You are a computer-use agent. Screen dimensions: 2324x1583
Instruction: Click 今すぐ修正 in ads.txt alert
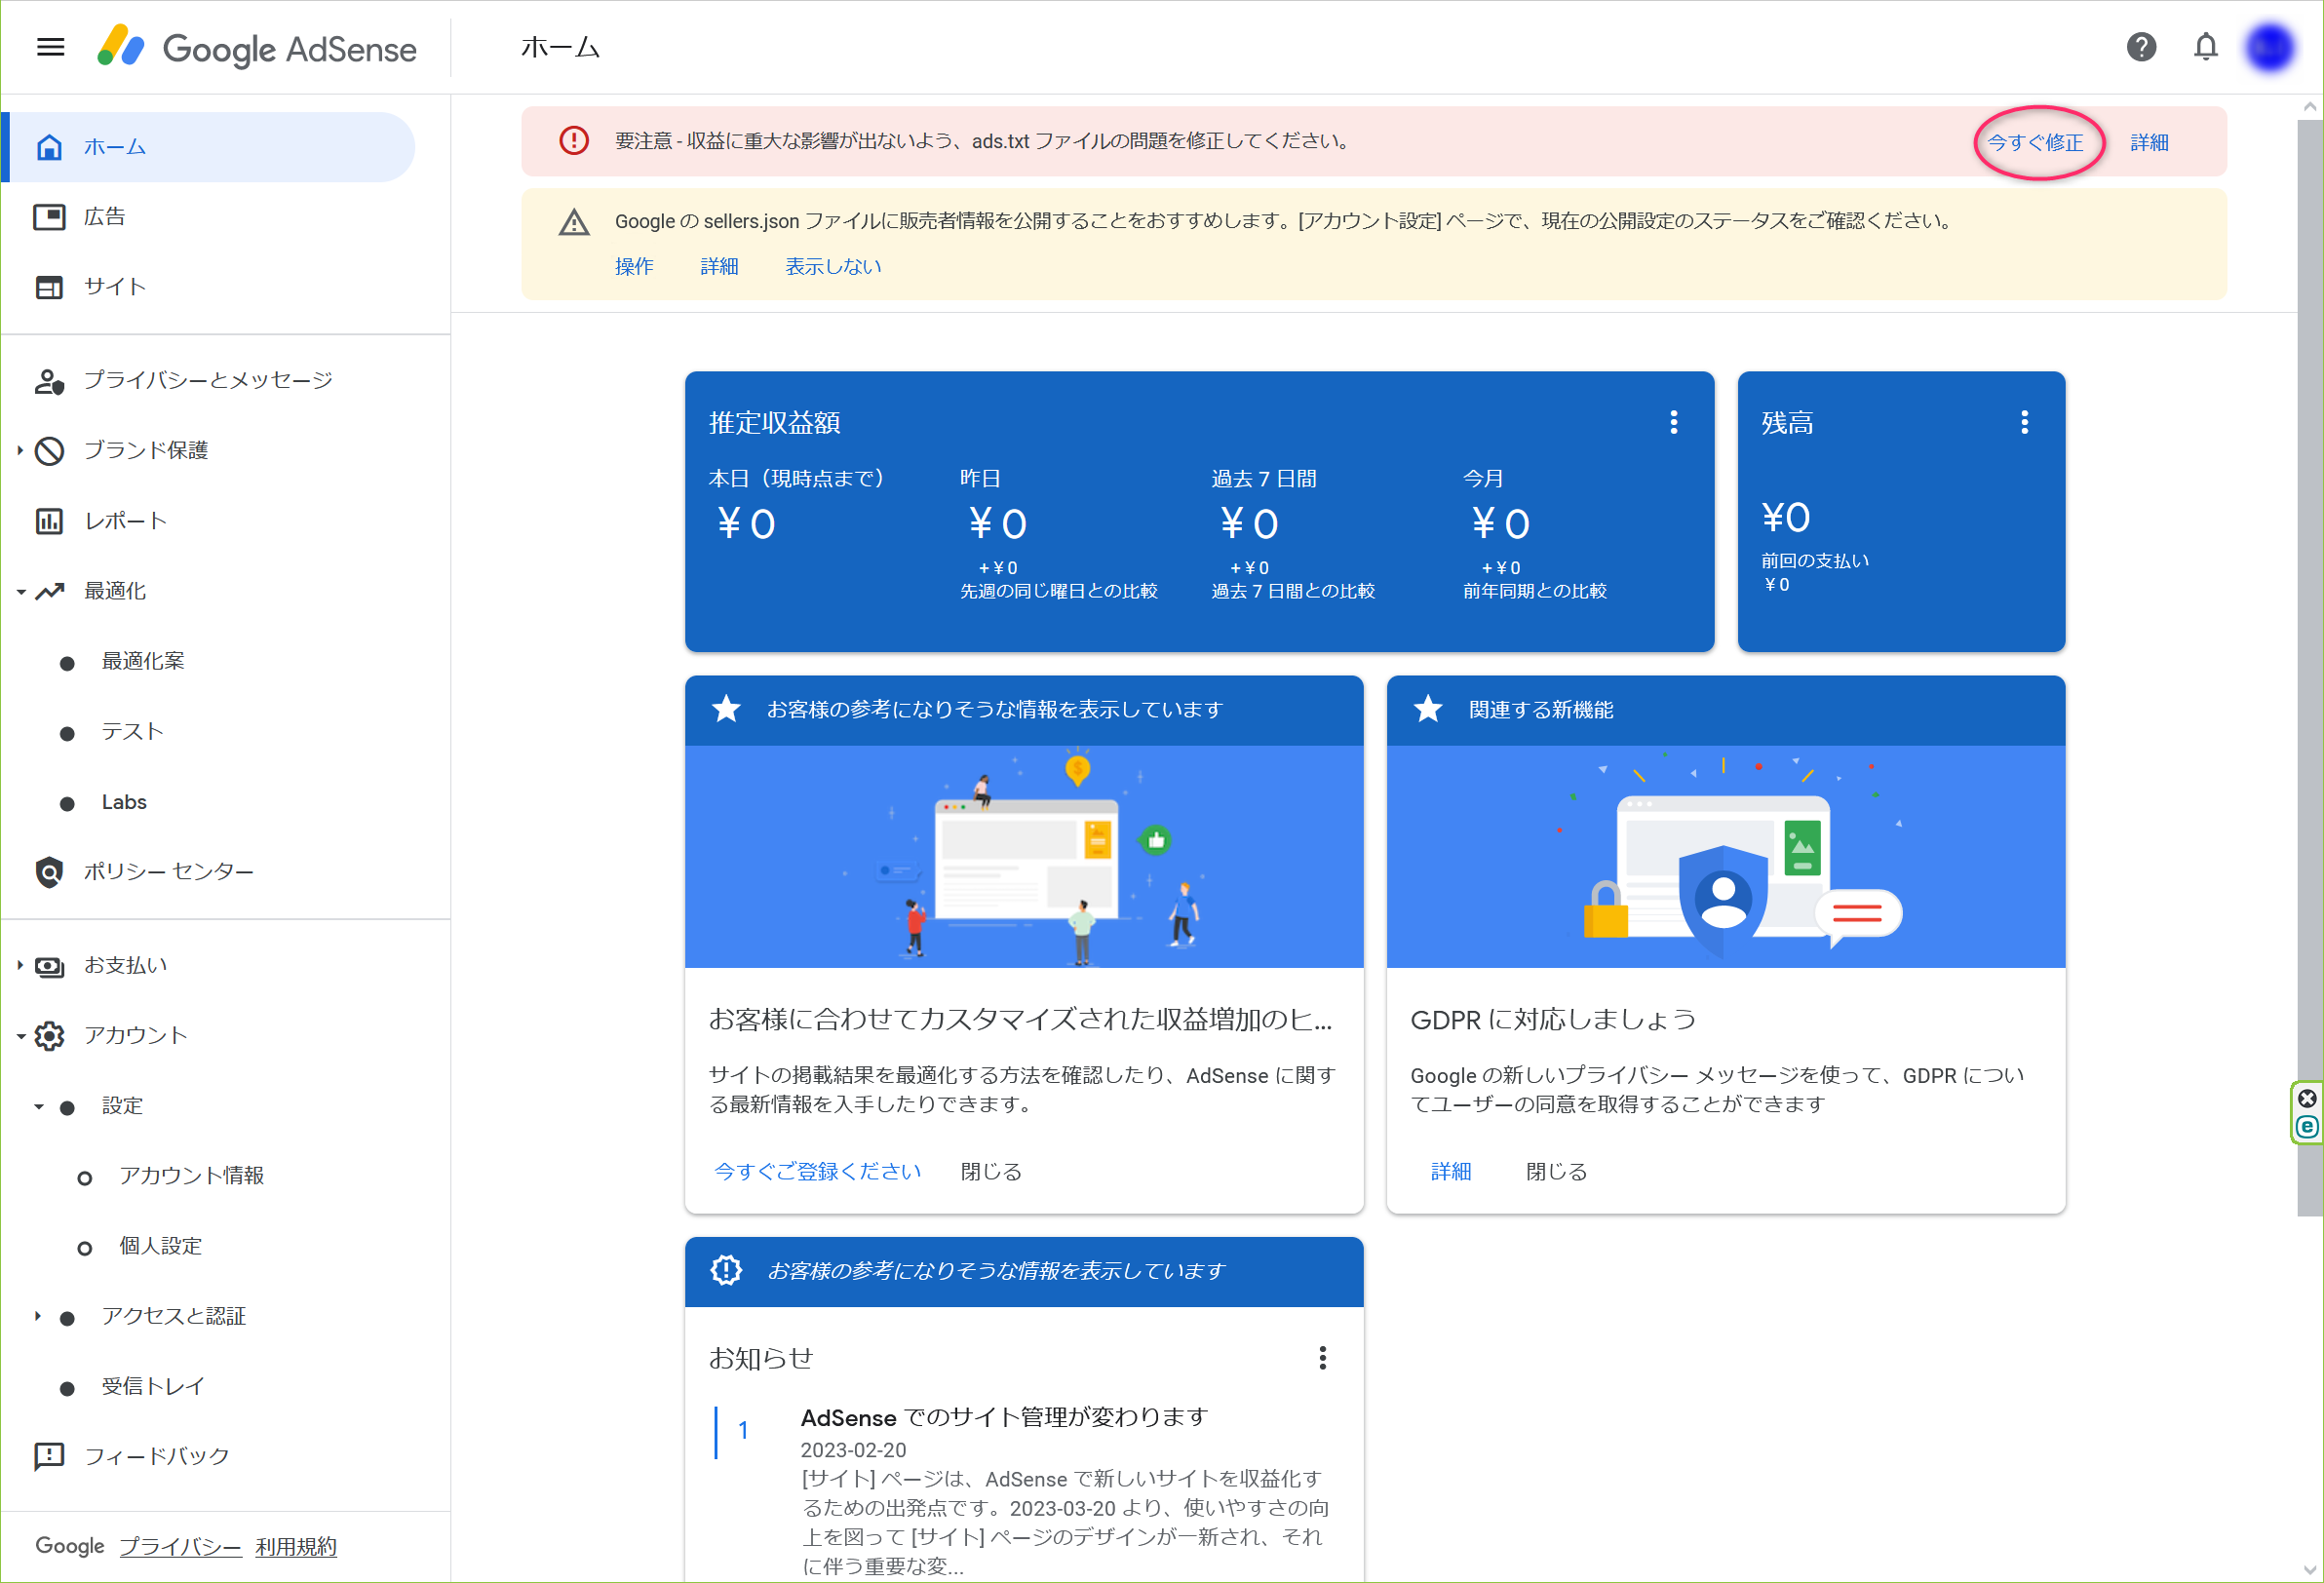tap(2034, 142)
